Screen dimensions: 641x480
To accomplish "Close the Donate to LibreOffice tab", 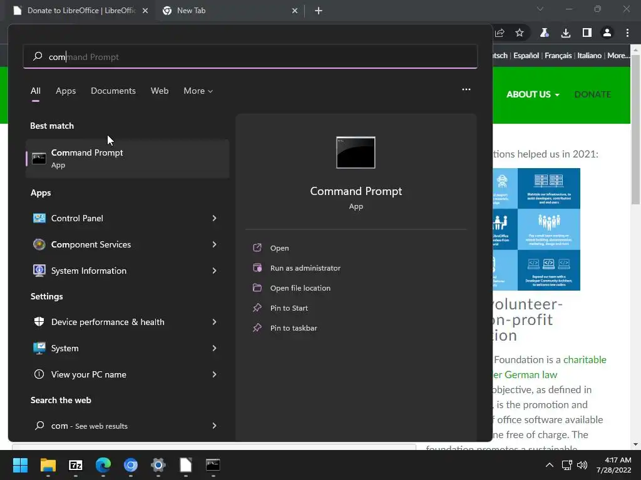I will (x=145, y=11).
